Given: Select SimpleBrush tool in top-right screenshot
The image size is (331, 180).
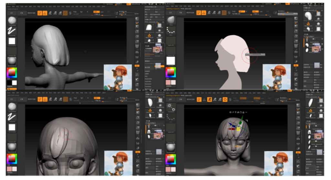Looking at the screenshot, I should (x=308, y=25).
